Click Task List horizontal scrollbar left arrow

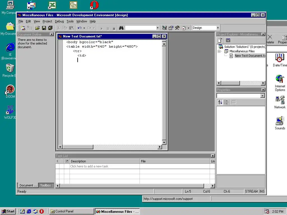coord(57,186)
